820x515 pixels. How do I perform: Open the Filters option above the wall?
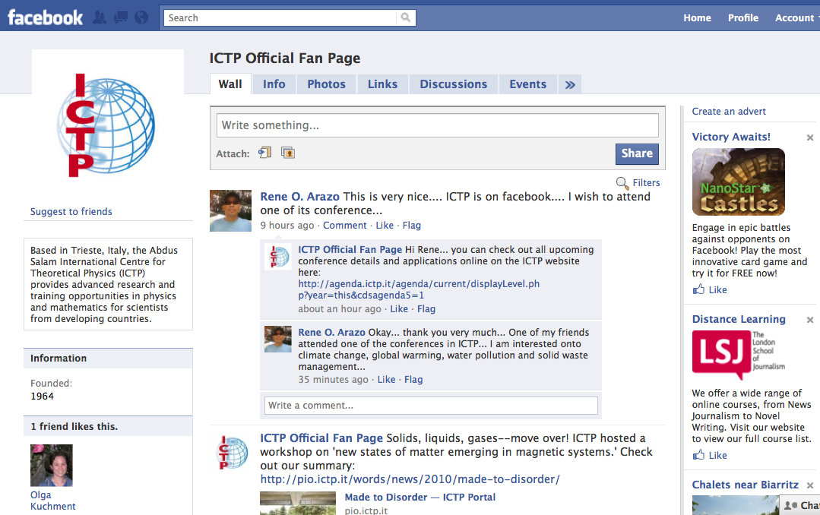point(644,182)
